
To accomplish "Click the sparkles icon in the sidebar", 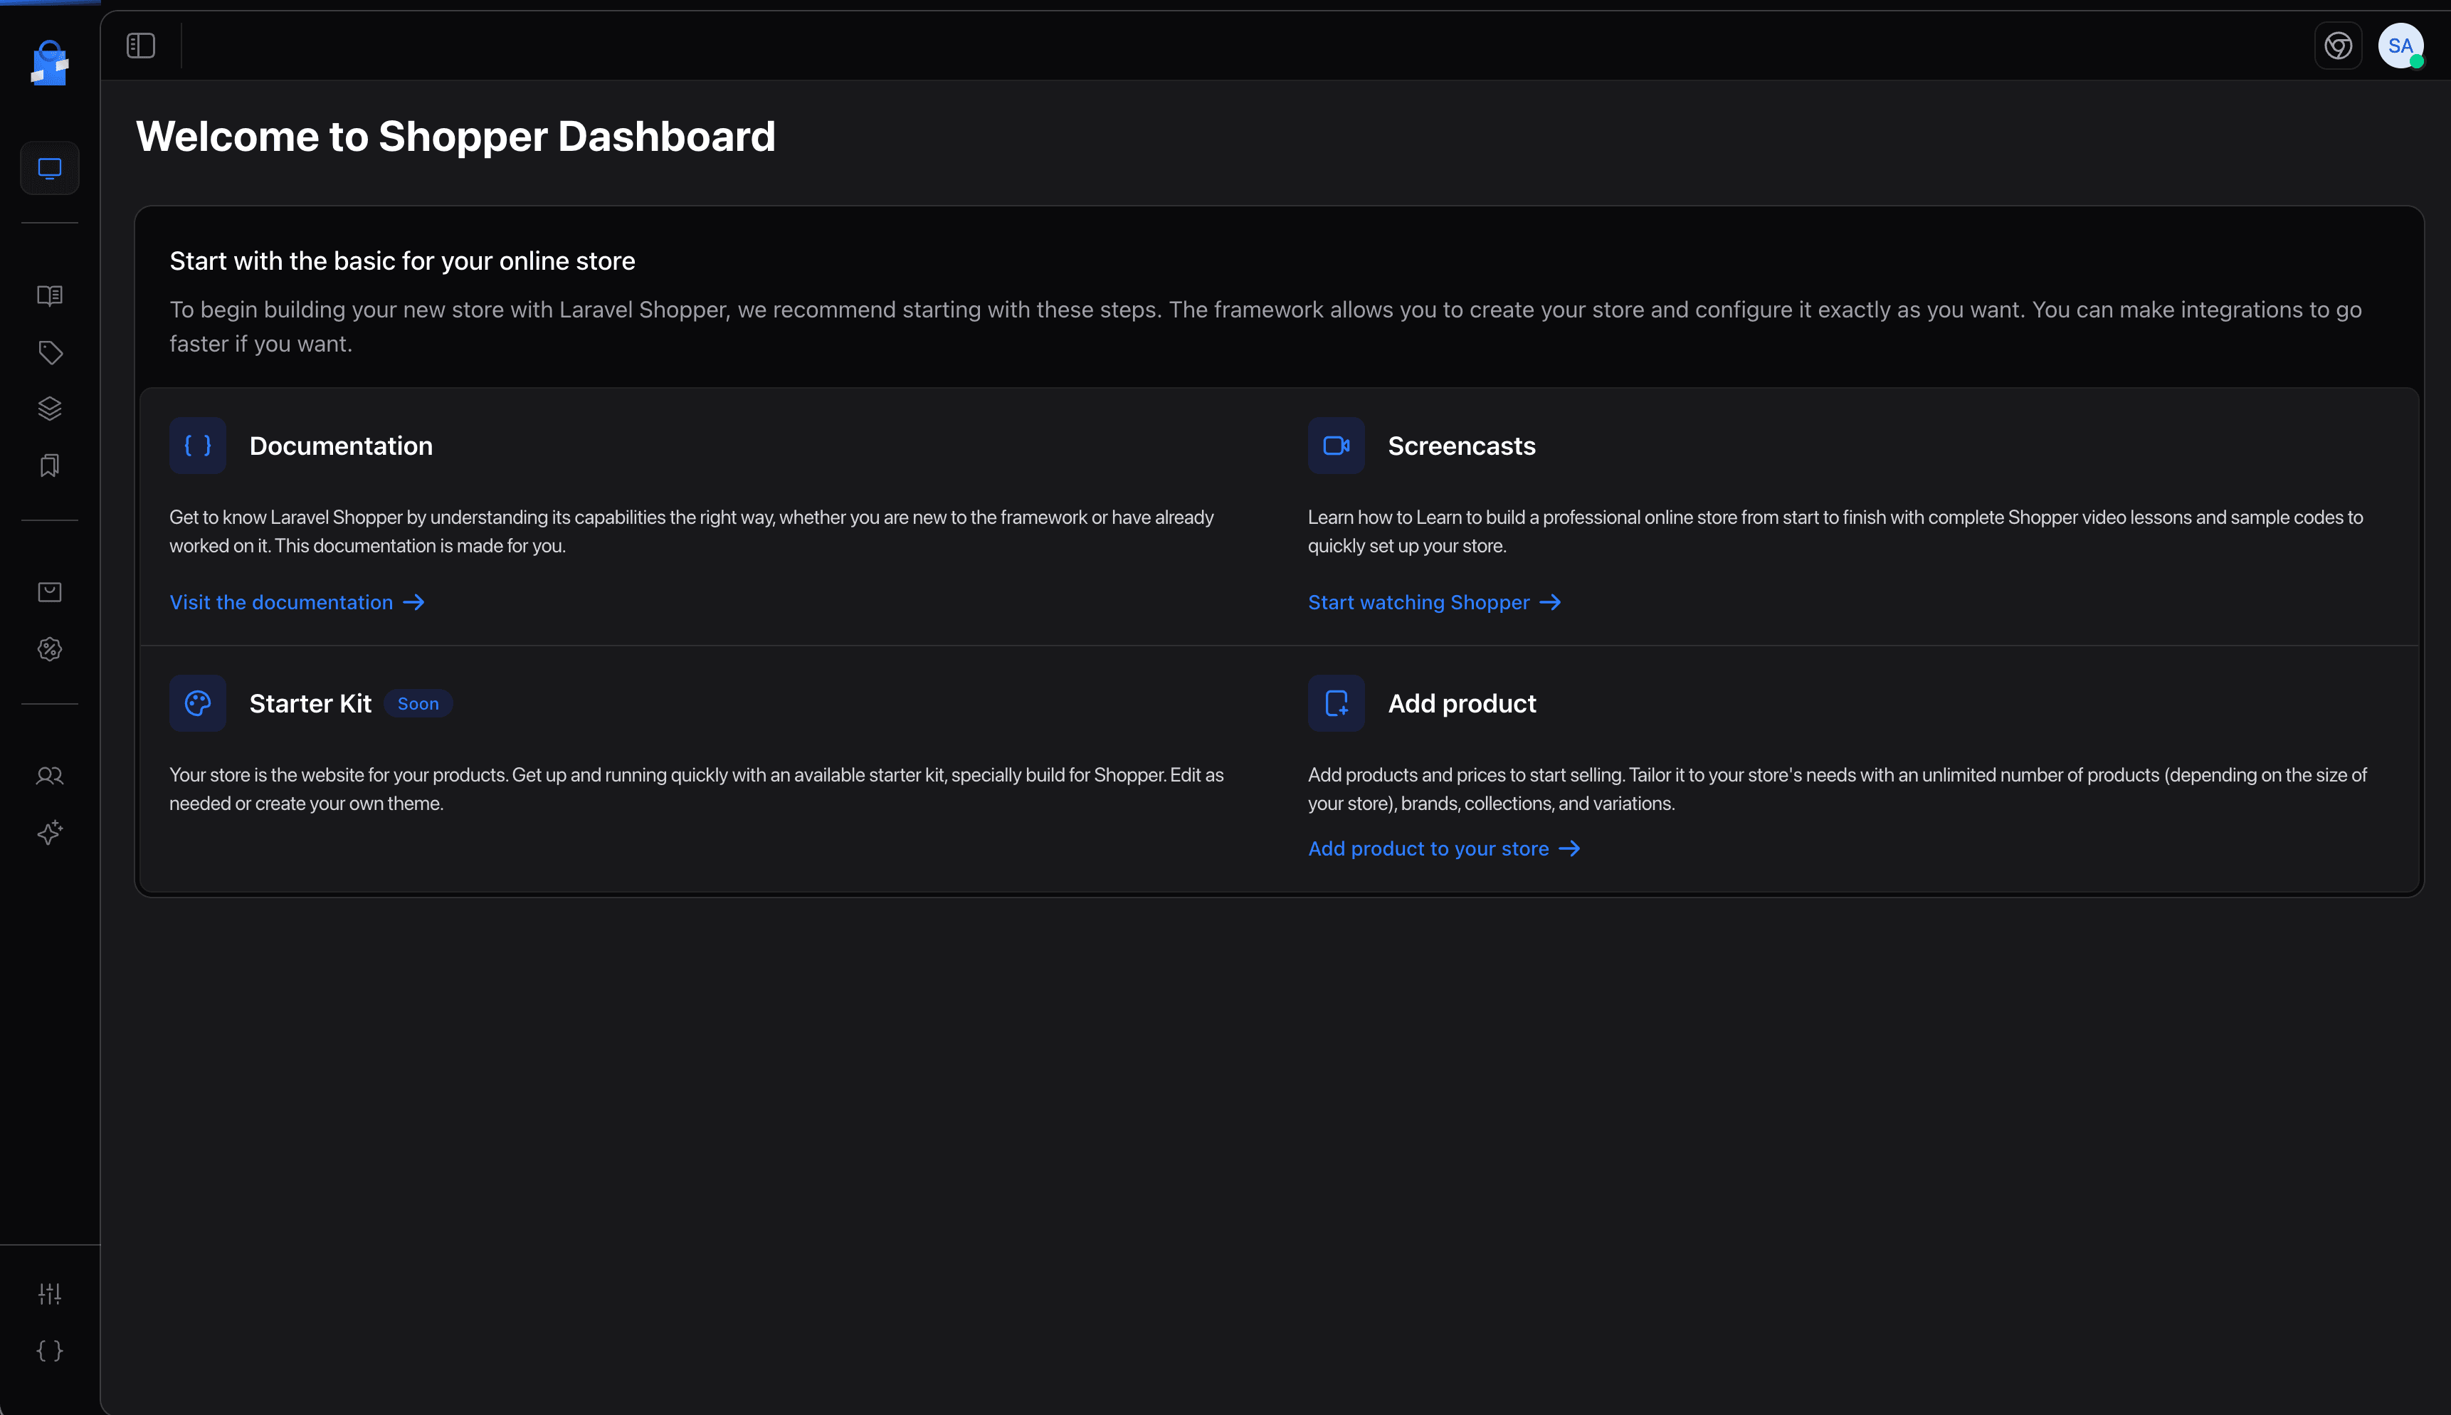I will [x=48, y=832].
